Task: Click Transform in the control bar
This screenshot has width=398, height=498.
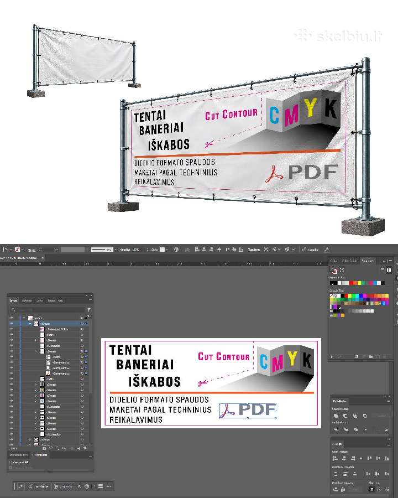Action: [x=254, y=250]
